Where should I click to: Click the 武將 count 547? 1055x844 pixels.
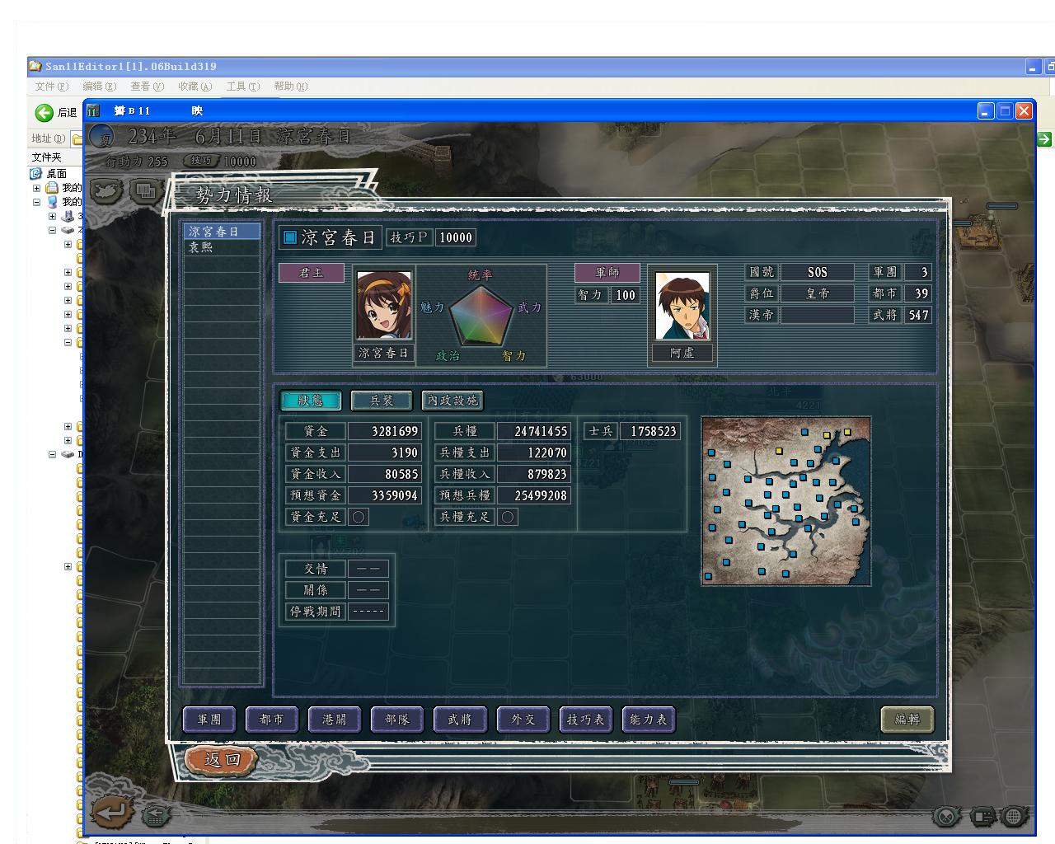point(918,315)
